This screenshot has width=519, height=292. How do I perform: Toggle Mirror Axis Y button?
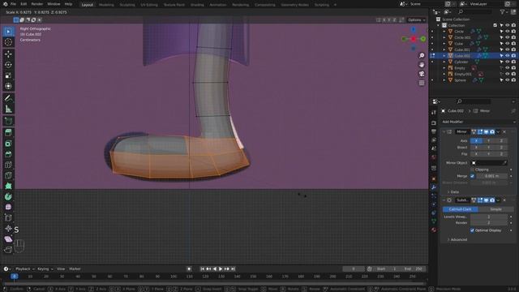pos(488,140)
